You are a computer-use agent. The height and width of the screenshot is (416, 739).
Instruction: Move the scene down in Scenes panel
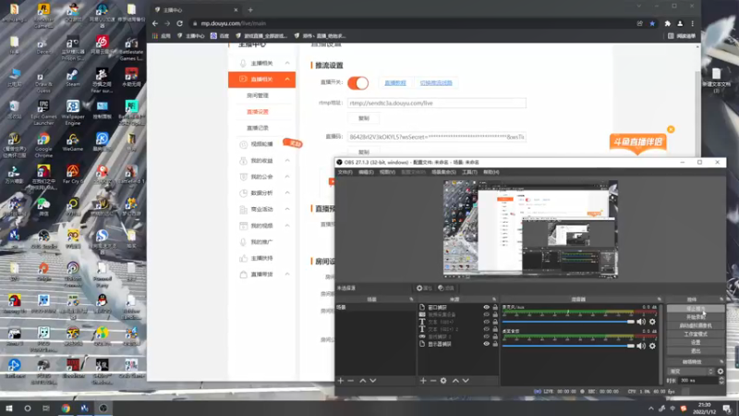(x=373, y=381)
